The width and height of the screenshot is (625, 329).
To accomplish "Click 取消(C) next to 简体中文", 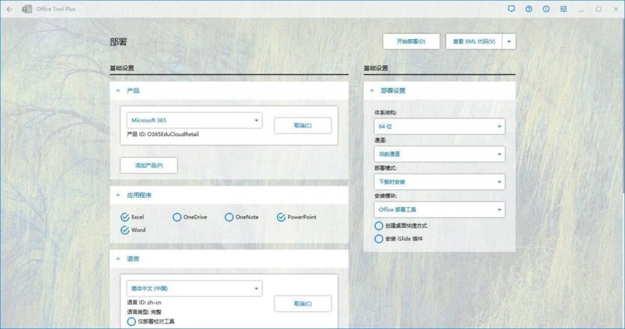I will click(x=303, y=304).
